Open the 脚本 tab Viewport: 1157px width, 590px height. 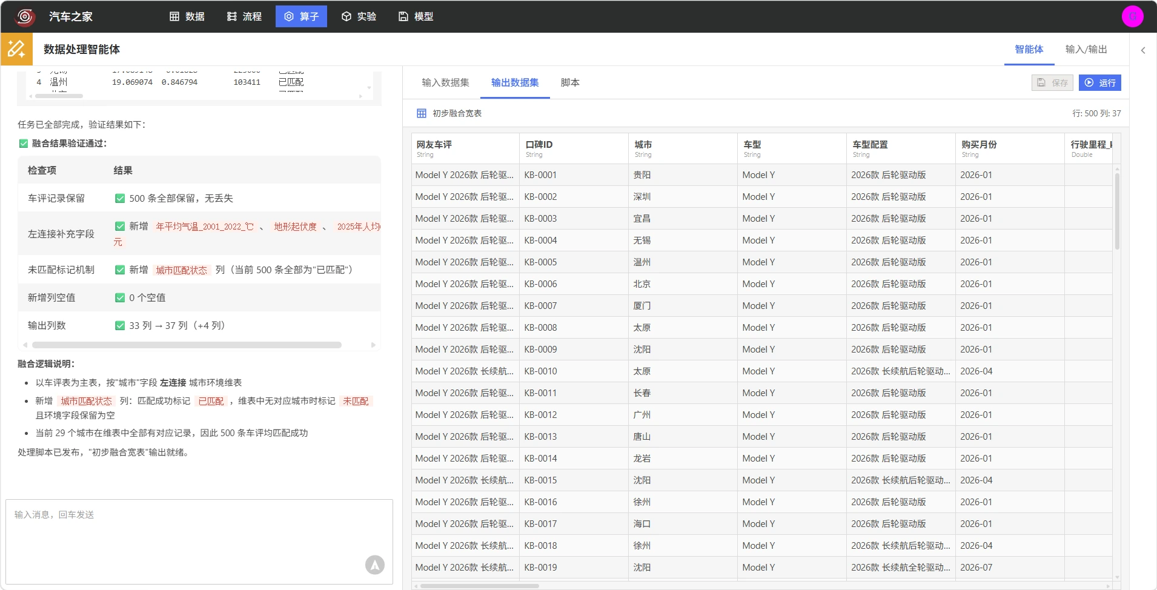(570, 82)
